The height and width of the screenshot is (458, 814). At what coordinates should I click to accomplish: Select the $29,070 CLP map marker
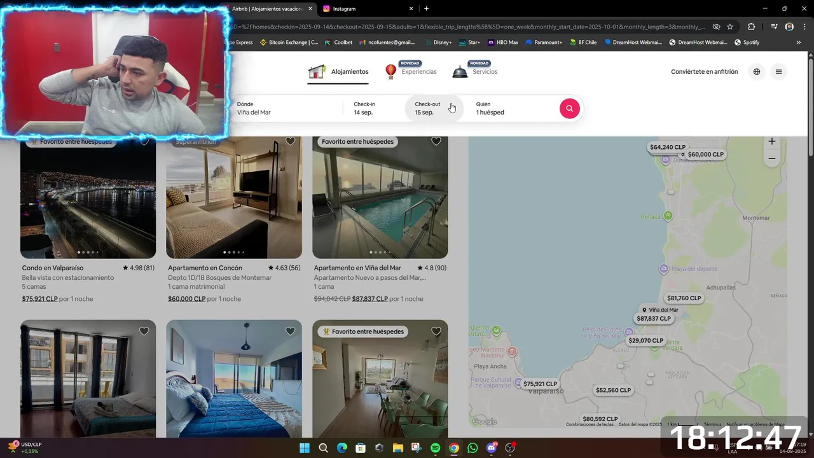pos(645,341)
